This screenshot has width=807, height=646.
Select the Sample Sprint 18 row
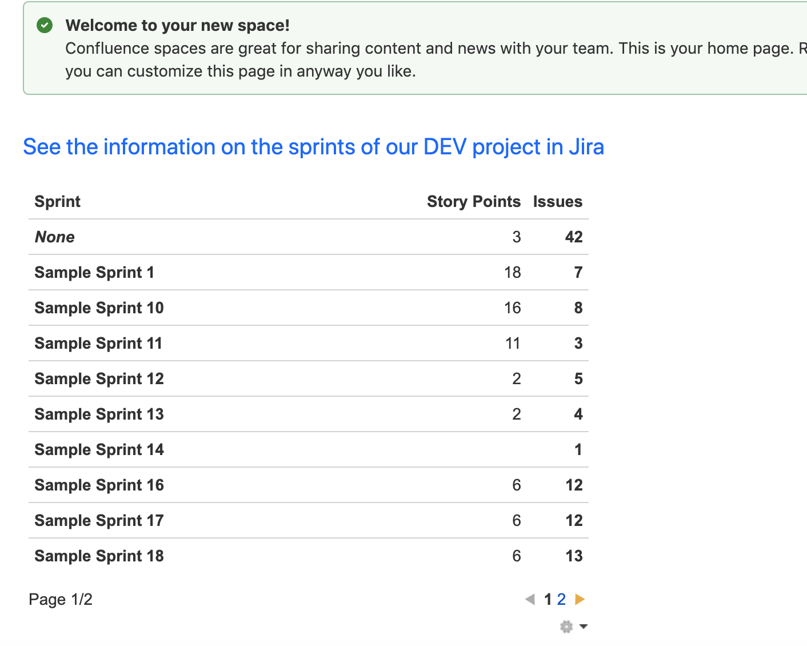tap(98, 555)
